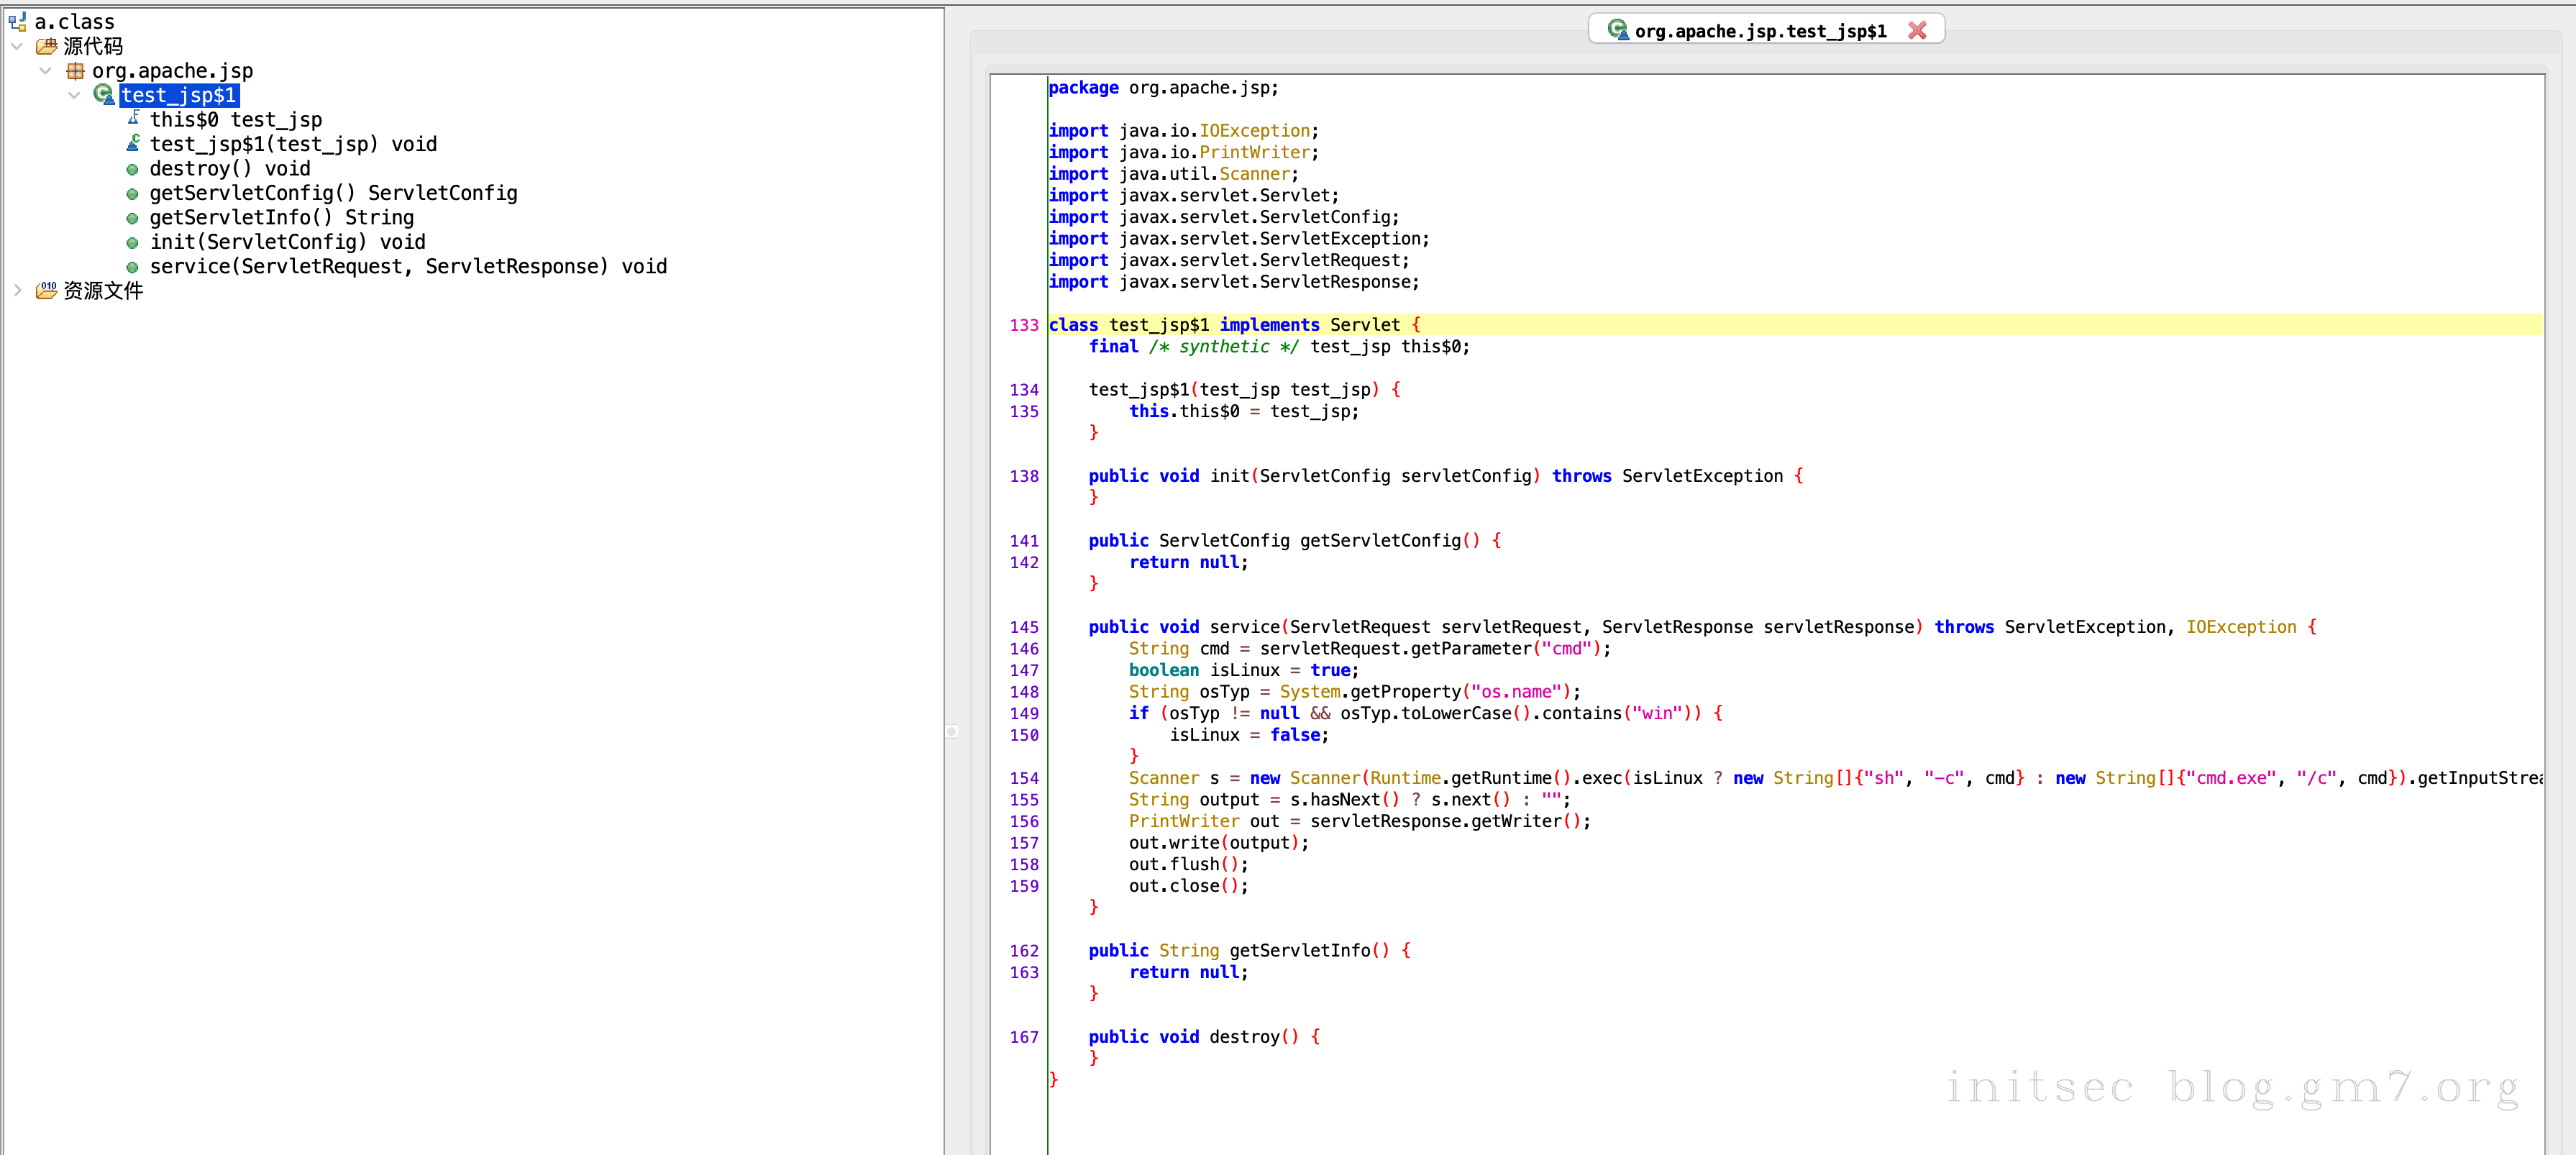2576x1155 pixels.
Task: Click the test_jsp$1 class icon in tree
Action: point(104,94)
